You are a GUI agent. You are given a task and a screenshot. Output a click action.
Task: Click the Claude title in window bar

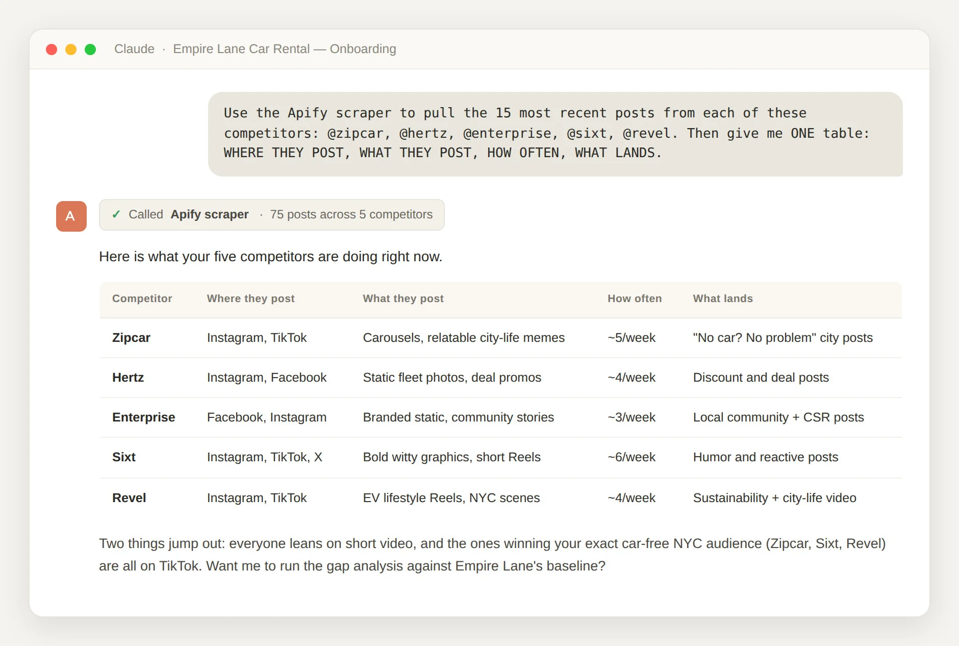coord(134,49)
